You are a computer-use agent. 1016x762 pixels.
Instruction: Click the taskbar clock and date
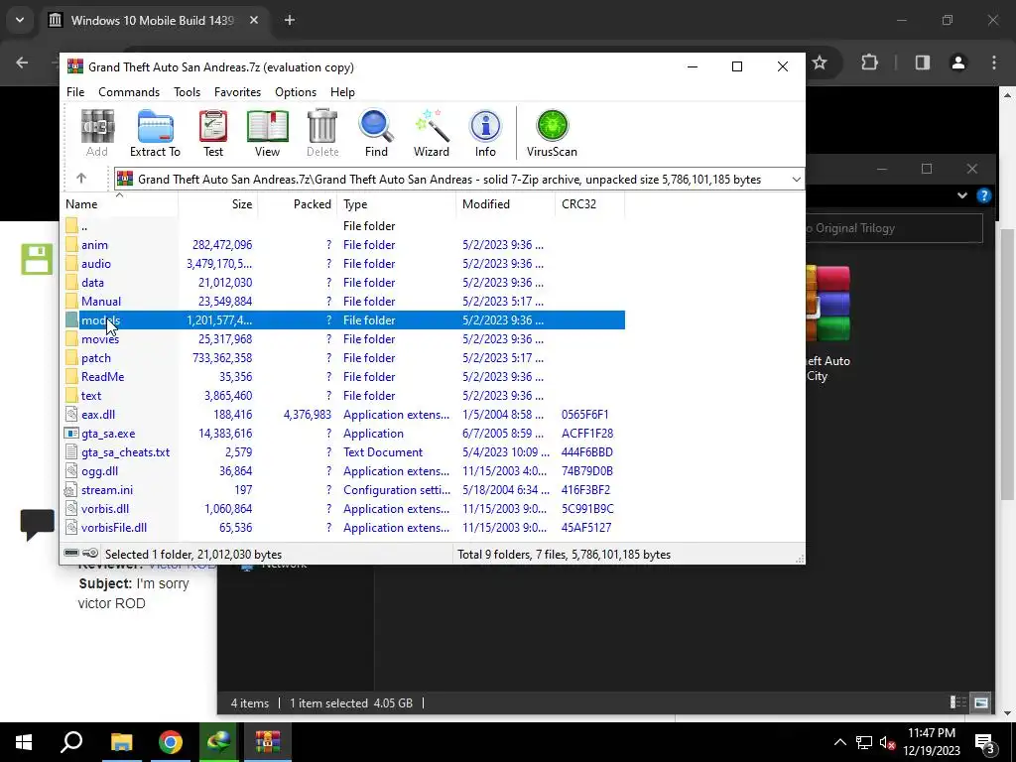tap(931, 742)
